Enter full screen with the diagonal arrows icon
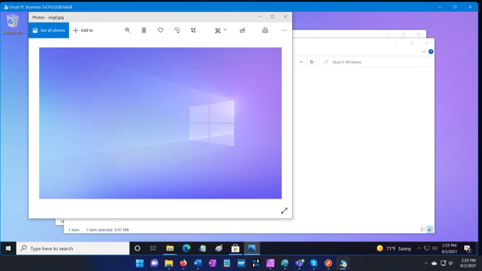This screenshot has height=271, width=482. tap(284, 210)
